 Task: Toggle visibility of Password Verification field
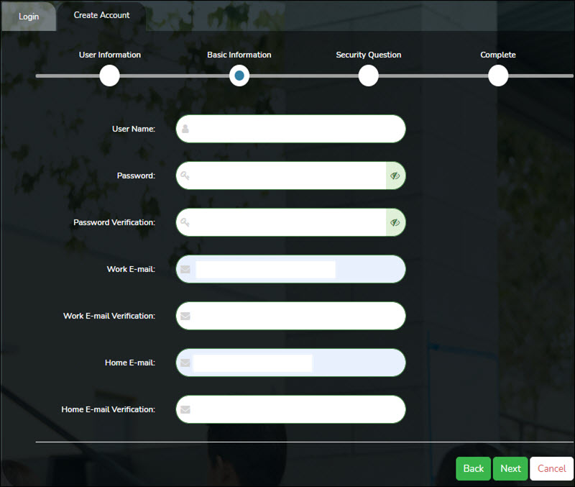[395, 222]
